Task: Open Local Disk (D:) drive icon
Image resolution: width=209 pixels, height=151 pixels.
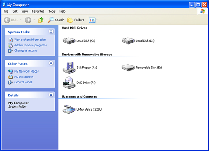Action: (x=128, y=41)
